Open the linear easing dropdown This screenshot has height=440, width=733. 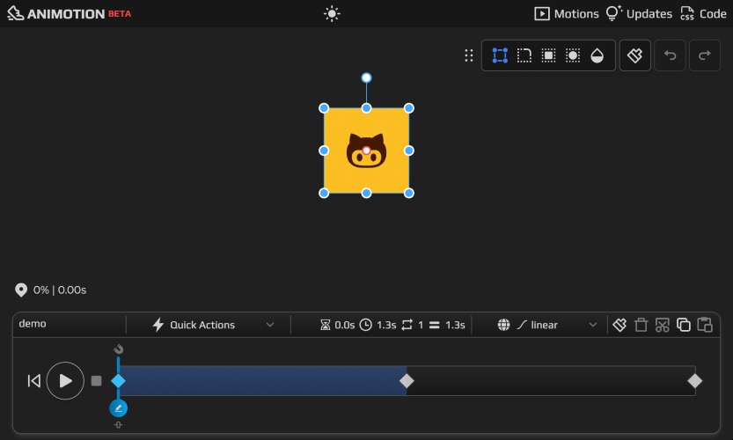click(556, 325)
